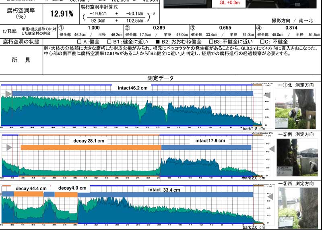Select the t/R value 0.655
The image size is (322, 230).
225,28
